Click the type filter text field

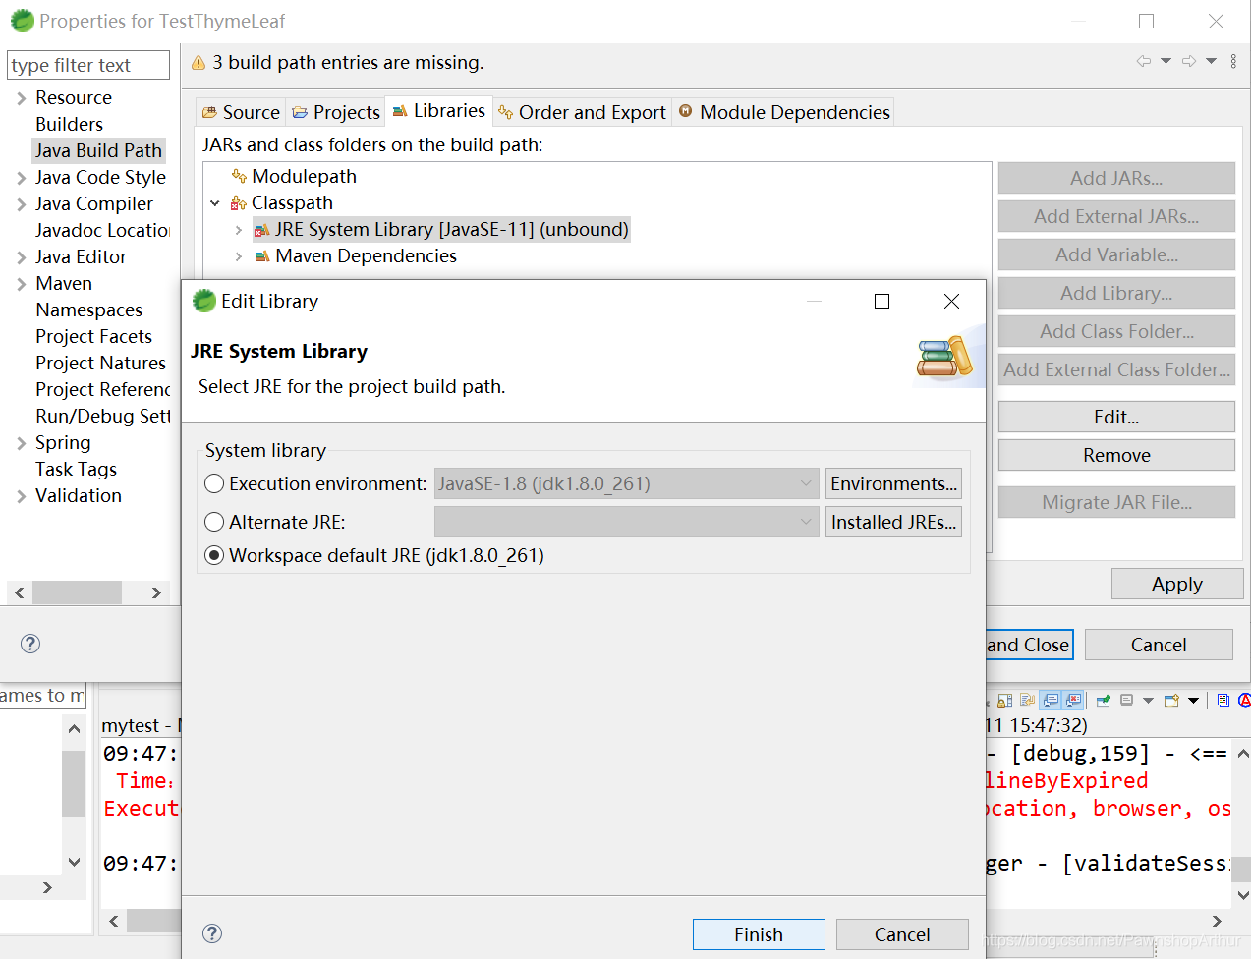coord(87,64)
